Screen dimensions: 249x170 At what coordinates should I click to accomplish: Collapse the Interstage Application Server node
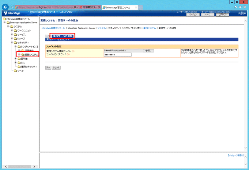[5, 22]
